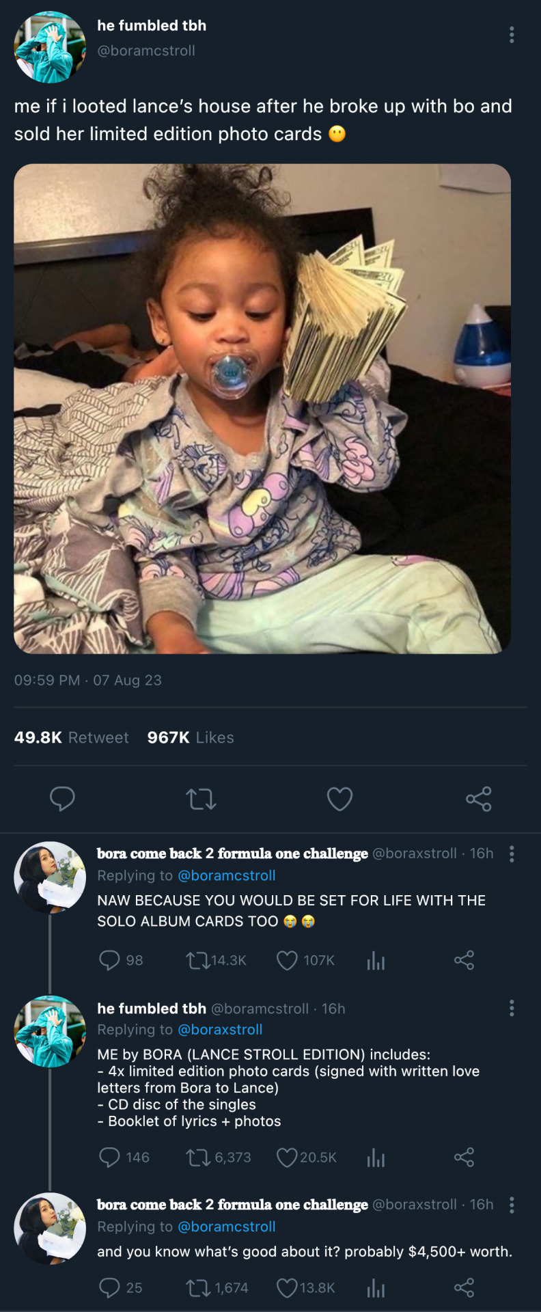541x1312 pixels.
Task: Retweet the '$4,500+ worth' reply
Action: click(x=198, y=1288)
